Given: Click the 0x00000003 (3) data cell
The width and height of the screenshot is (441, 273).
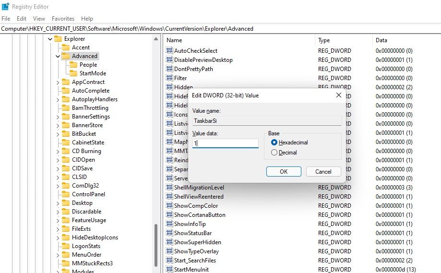Looking at the screenshot, I should pos(394,187).
